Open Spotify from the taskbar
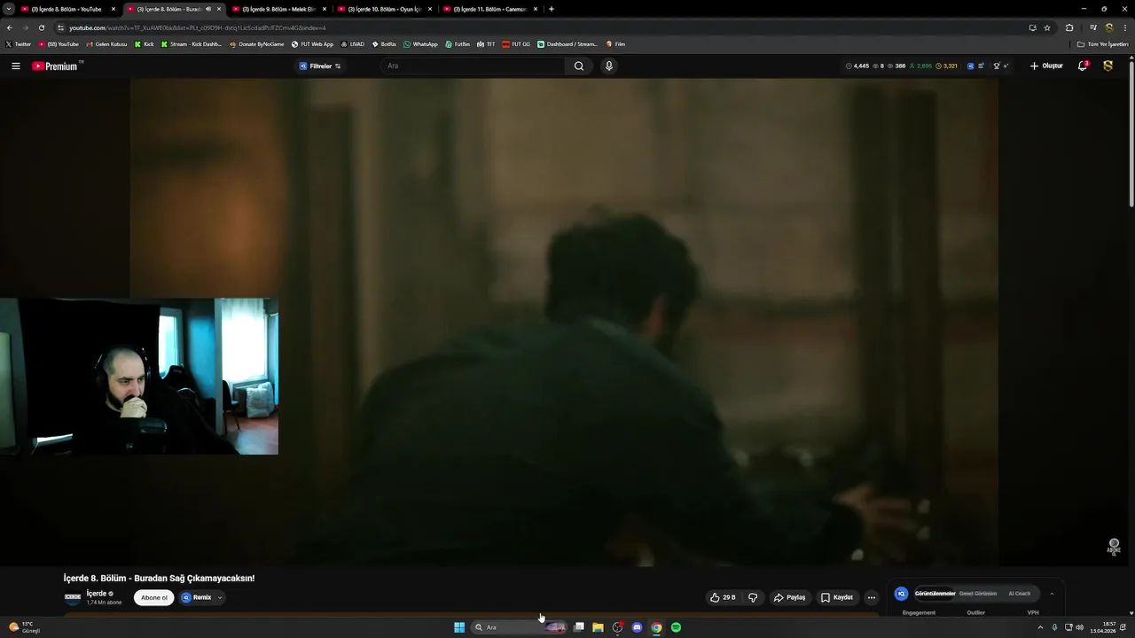Viewport: 1135px width, 638px height. (676, 627)
